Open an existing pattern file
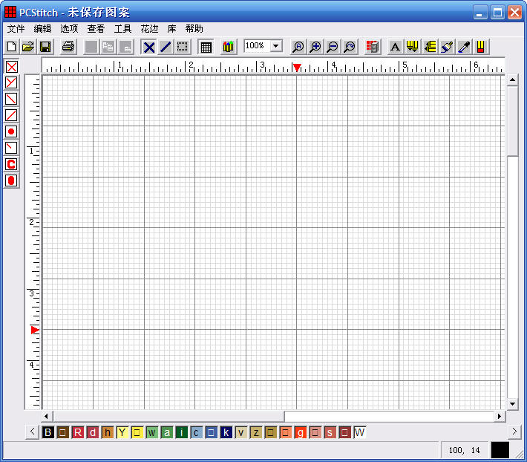This screenshot has height=462, width=527. 28,46
